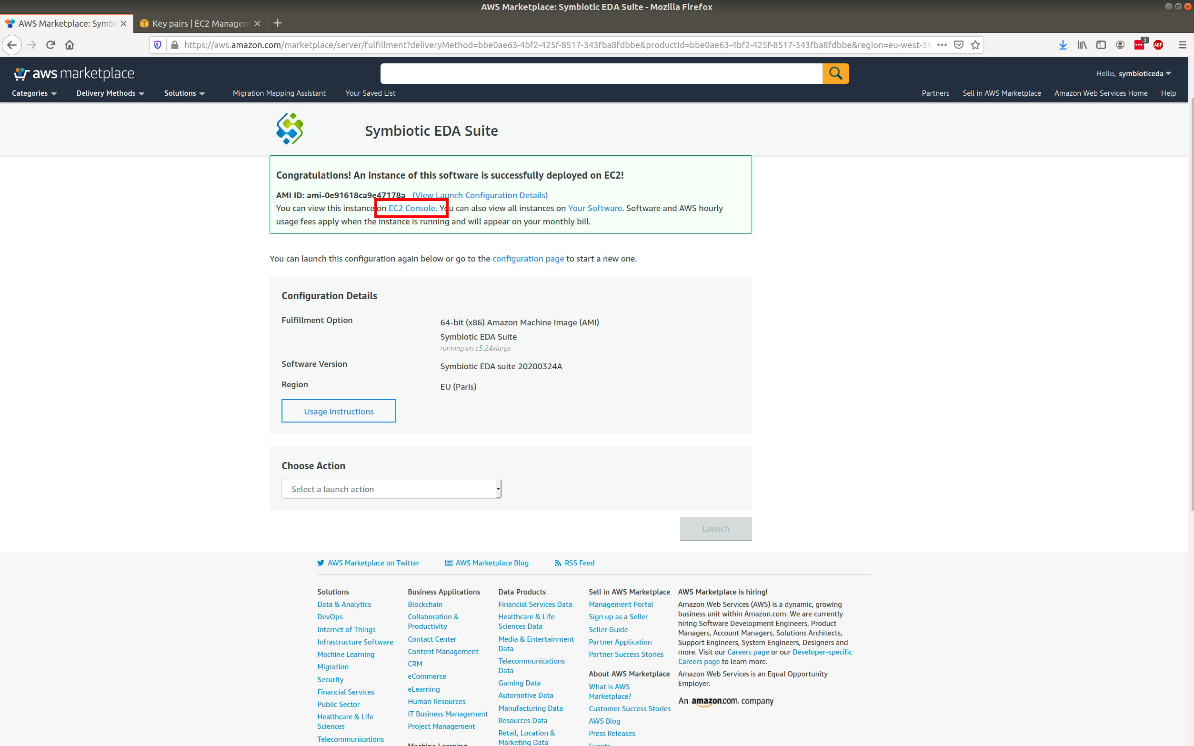Open the Data & Analytics footer link
The image size is (1194, 746).
pos(344,605)
